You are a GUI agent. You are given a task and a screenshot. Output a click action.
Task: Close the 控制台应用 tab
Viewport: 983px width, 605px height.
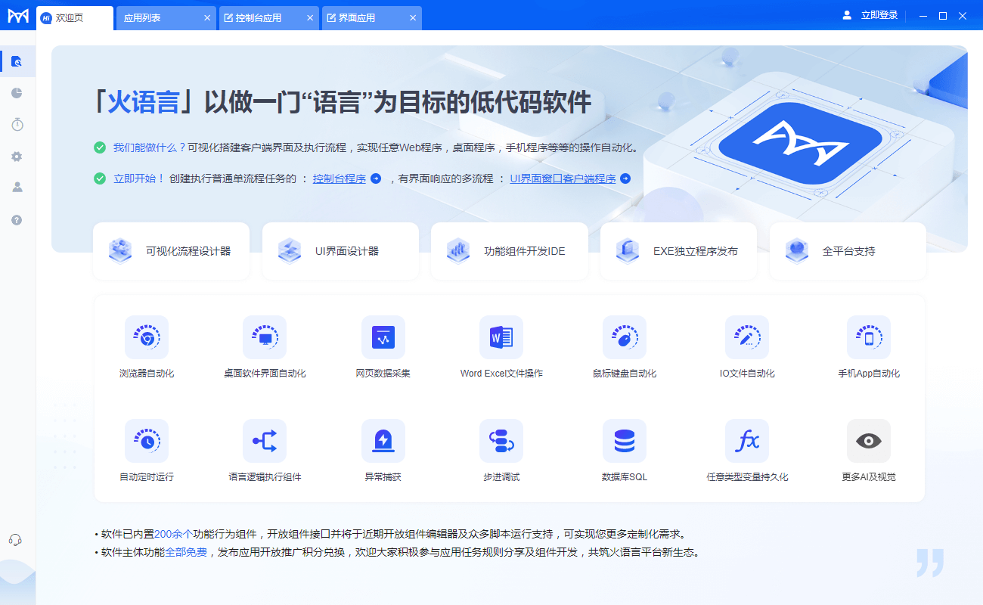[309, 17]
